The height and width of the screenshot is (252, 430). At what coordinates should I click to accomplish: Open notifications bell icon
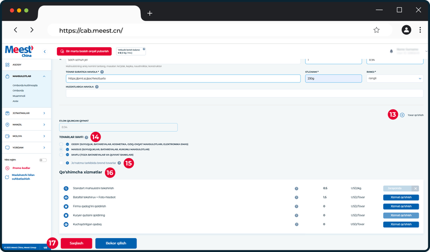tap(391, 51)
